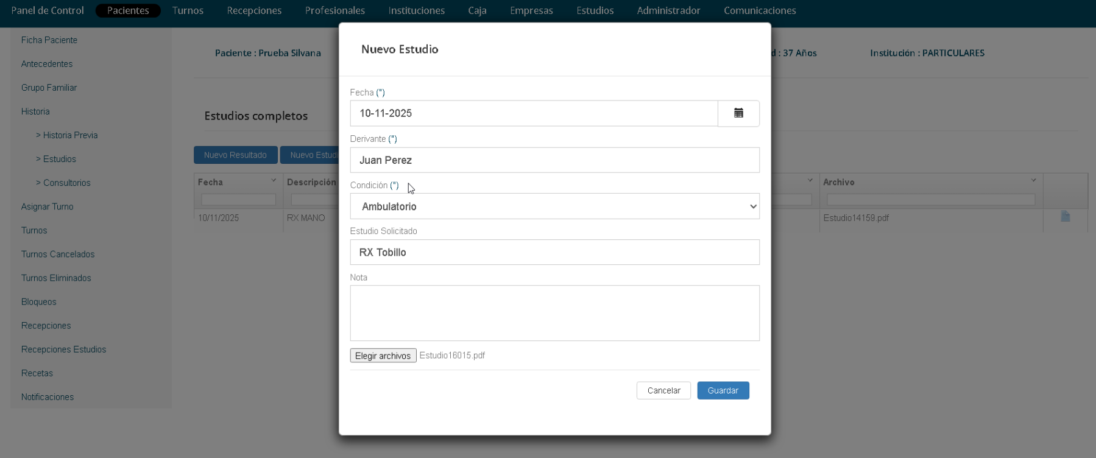Click the document icon in the RX MANO row
This screenshot has width=1096, height=458.
[1065, 217]
